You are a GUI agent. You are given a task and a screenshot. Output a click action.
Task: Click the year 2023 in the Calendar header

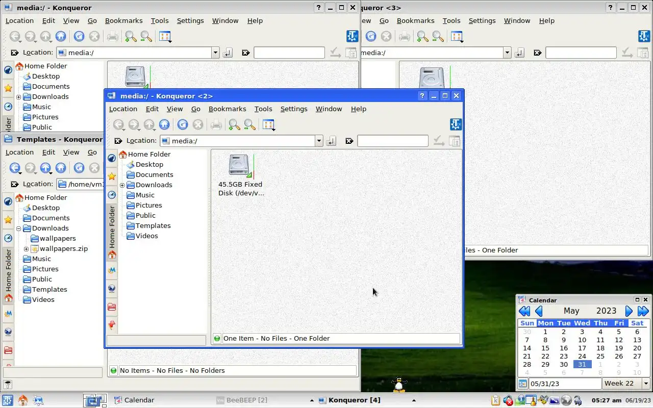(606, 311)
